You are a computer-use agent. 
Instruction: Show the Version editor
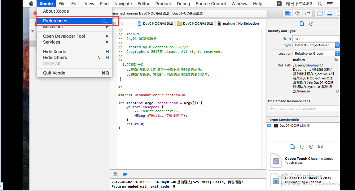pos(308,14)
